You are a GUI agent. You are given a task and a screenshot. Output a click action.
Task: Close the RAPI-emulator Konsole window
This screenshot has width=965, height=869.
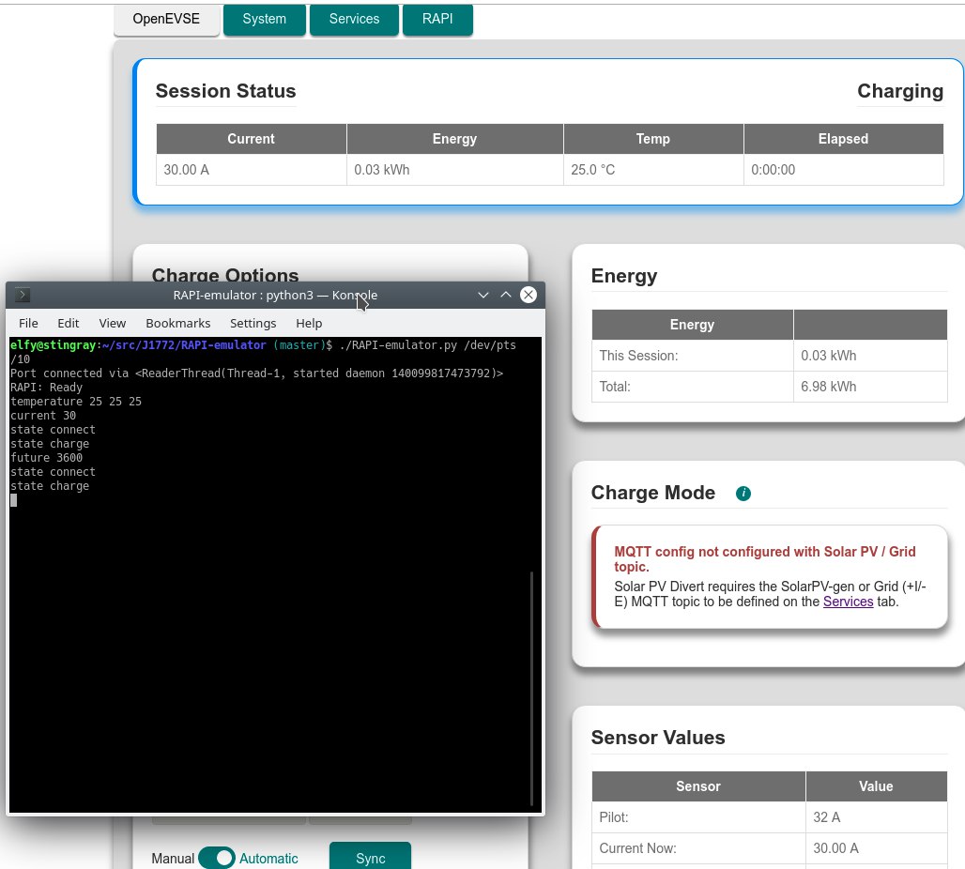[x=528, y=295]
